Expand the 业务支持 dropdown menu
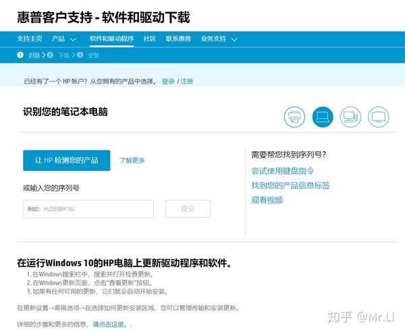Image resolution: width=405 pixels, height=334 pixels. click(x=219, y=39)
